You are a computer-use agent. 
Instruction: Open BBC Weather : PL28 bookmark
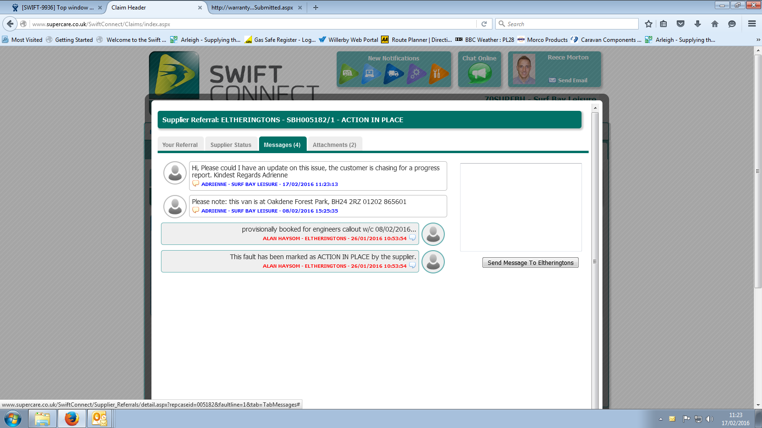coord(485,40)
